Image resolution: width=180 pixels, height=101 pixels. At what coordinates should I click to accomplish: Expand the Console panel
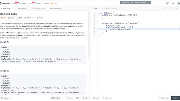97,98
